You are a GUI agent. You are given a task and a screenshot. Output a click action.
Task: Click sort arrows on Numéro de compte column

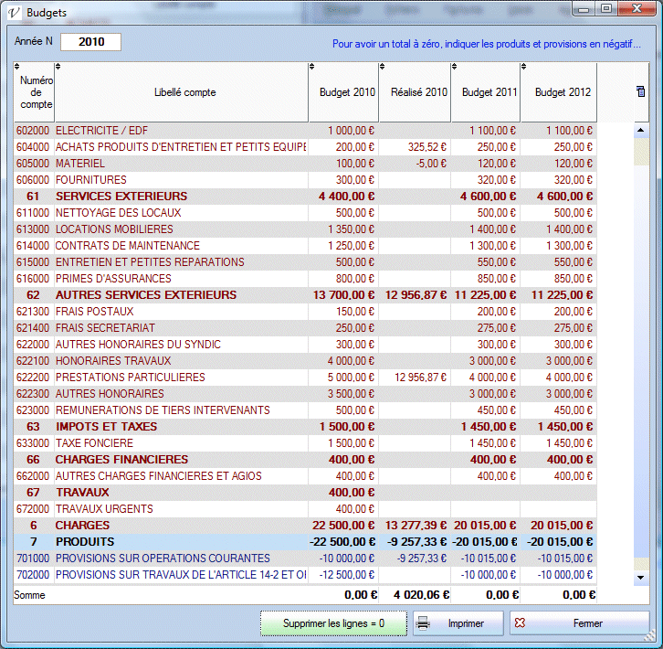tap(18, 67)
